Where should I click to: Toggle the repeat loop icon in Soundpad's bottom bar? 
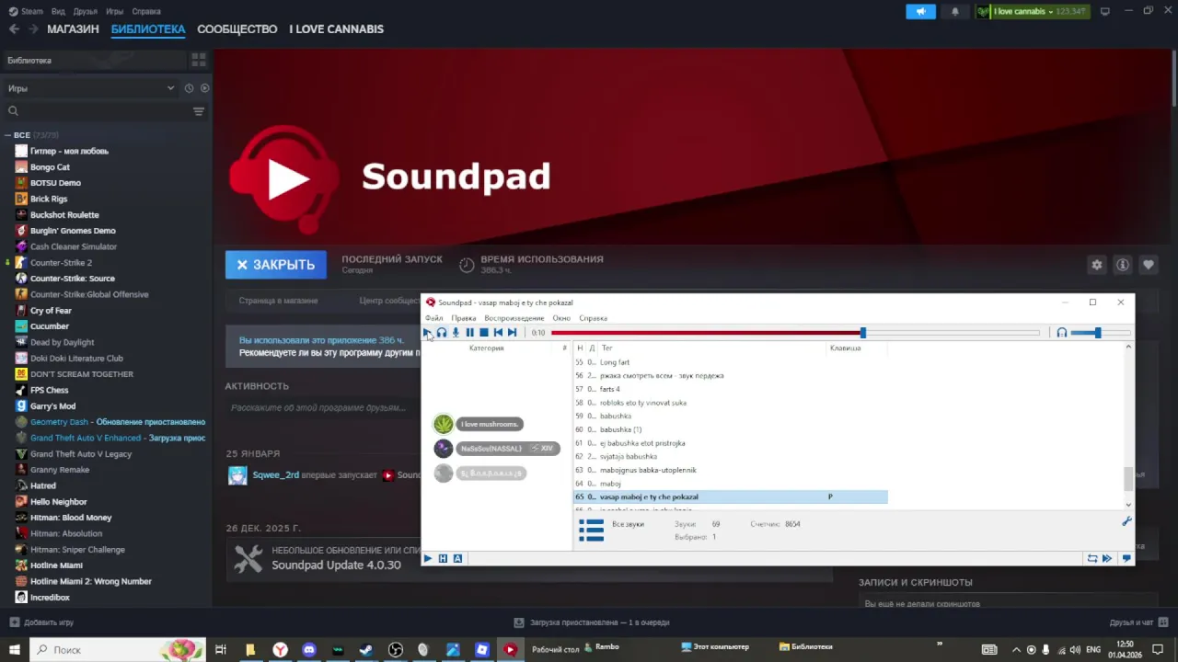(1092, 558)
